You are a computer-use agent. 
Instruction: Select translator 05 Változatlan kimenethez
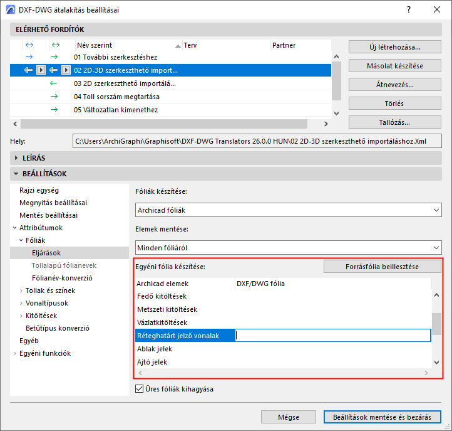[170, 110]
